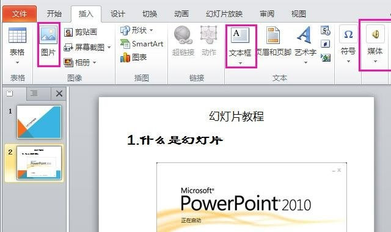
Task: Expand the 符号 dropdown arrow
Action: coord(348,61)
